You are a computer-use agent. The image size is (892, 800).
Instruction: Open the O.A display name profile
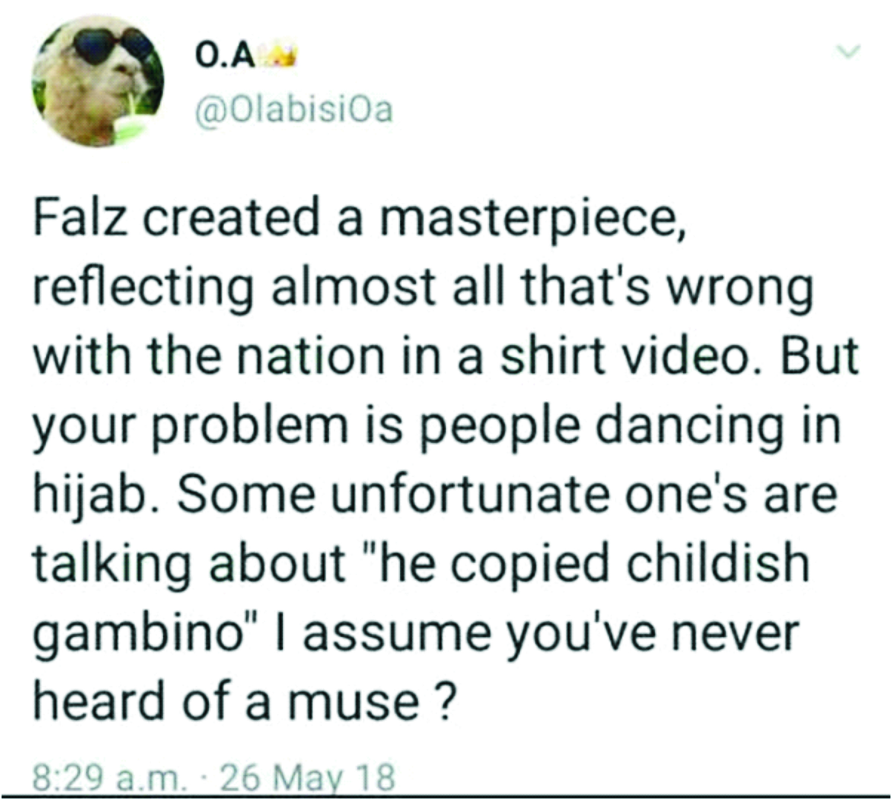pyautogui.click(x=224, y=58)
